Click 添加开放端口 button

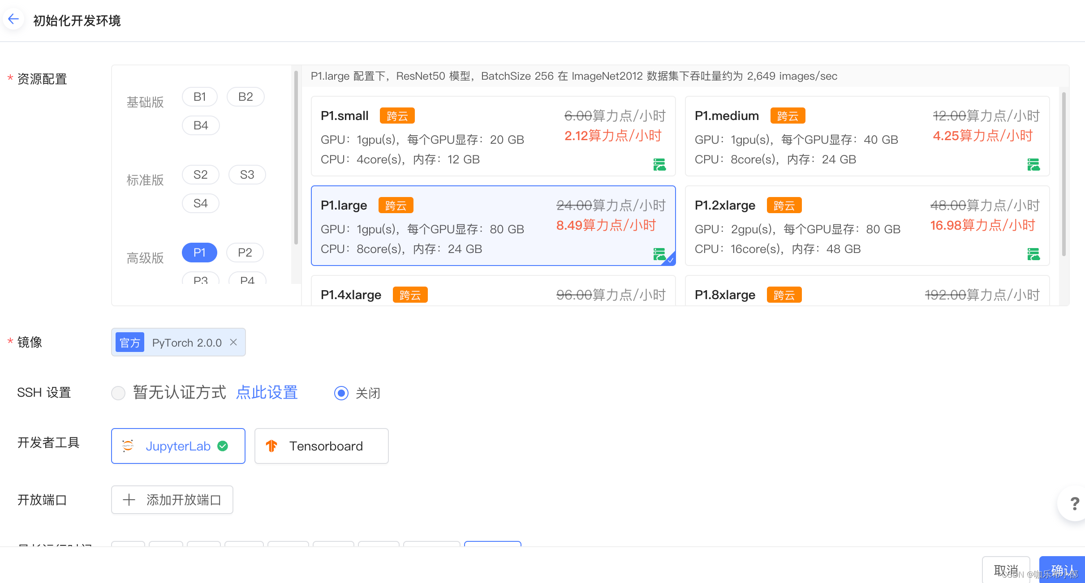(172, 500)
